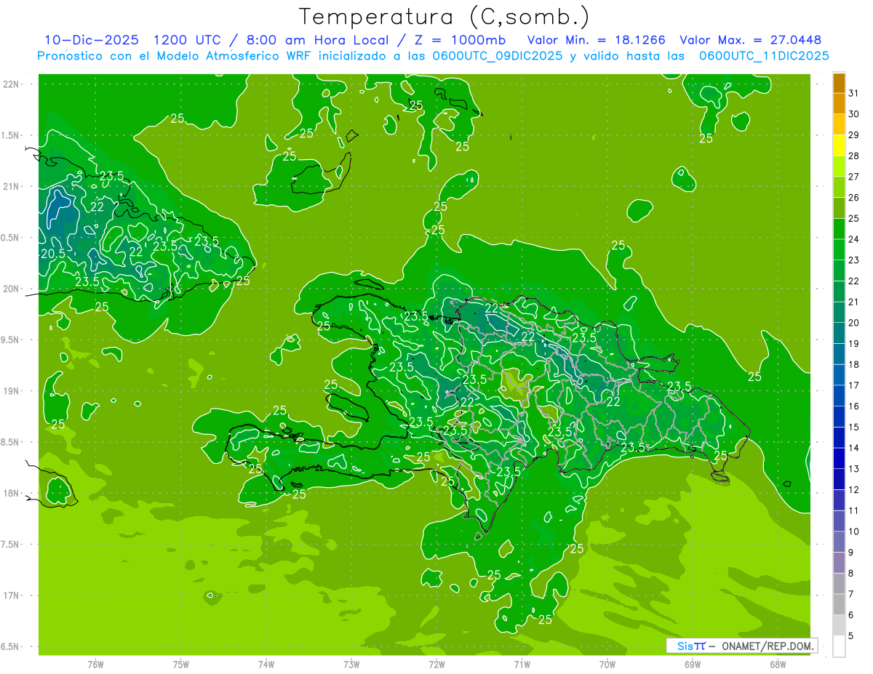
Task: Click the "75W" longitude axis label
Action: point(181,665)
